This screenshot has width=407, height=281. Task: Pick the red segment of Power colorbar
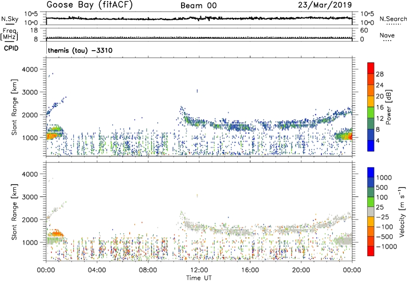pyautogui.click(x=371, y=68)
